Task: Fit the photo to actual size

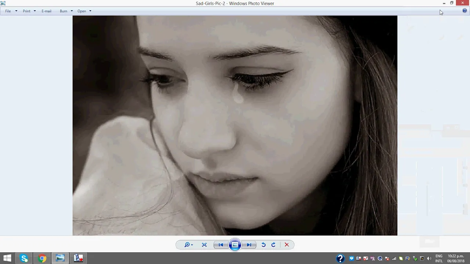Action: (204, 245)
